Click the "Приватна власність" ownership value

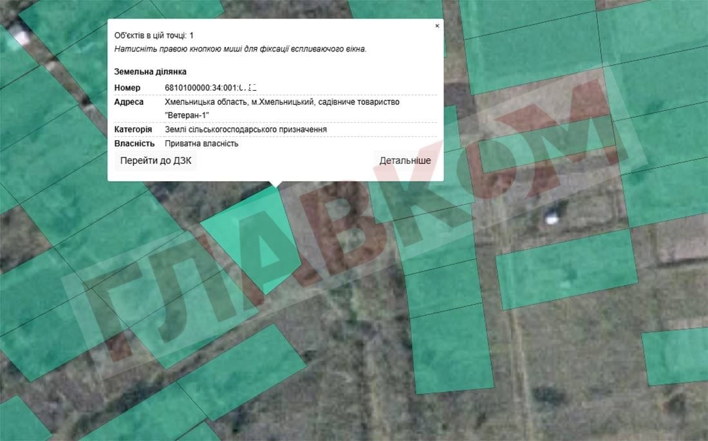tap(201, 144)
